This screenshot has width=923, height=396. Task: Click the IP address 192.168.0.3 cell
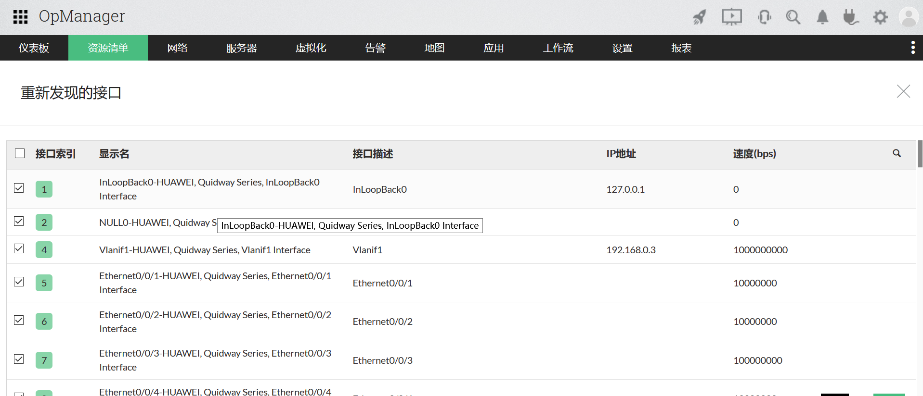tap(631, 250)
